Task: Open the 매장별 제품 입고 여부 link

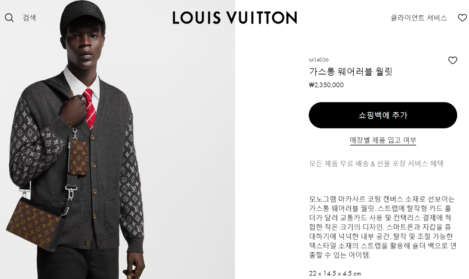Action: tap(383, 140)
